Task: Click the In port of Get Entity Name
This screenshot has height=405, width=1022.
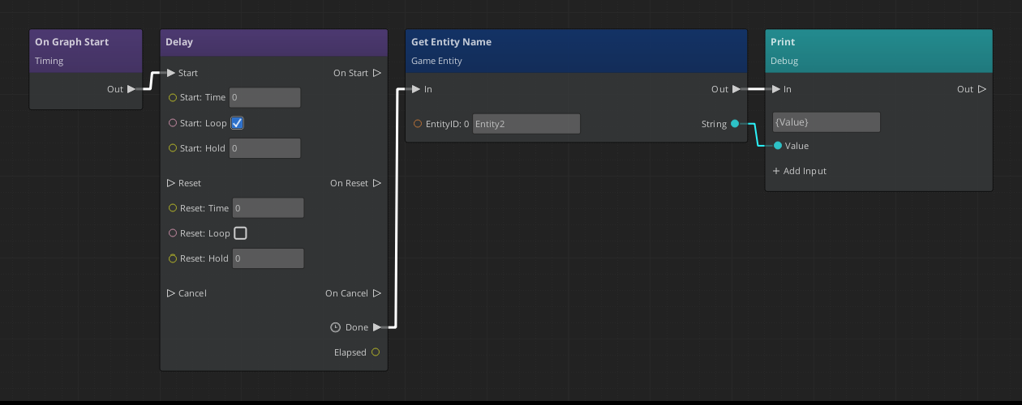Action: pos(416,89)
